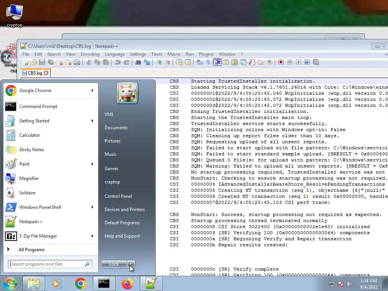Click the Close All toolbar icon
388x291 pixels.
click(x=68, y=63)
